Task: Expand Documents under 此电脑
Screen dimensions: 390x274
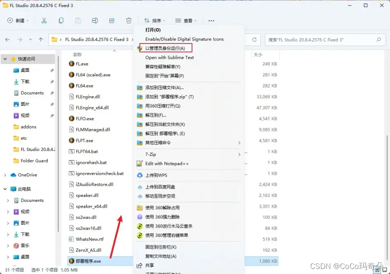Action: [8, 201]
